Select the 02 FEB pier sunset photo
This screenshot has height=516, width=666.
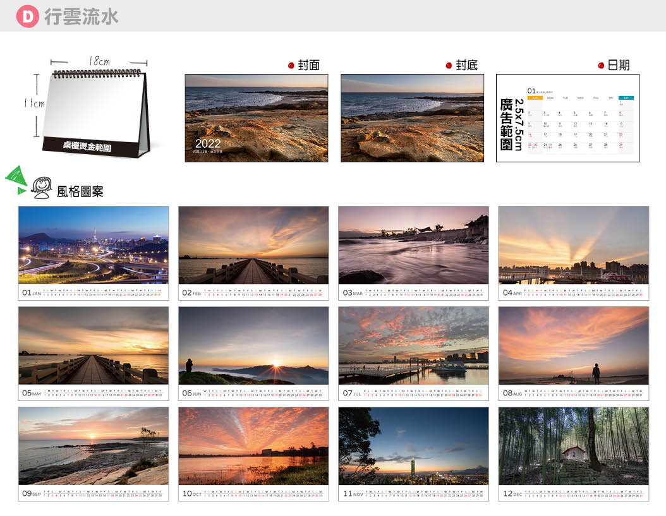tap(253, 245)
